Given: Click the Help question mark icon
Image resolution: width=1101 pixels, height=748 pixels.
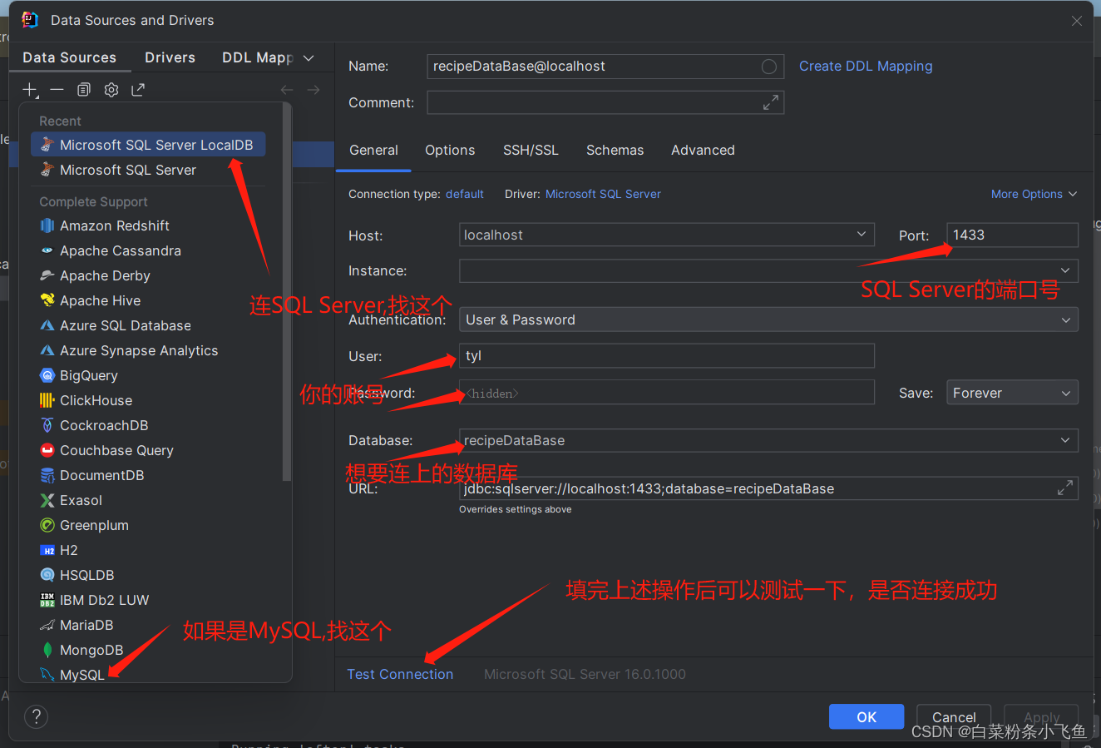Looking at the screenshot, I should click(x=36, y=716).
